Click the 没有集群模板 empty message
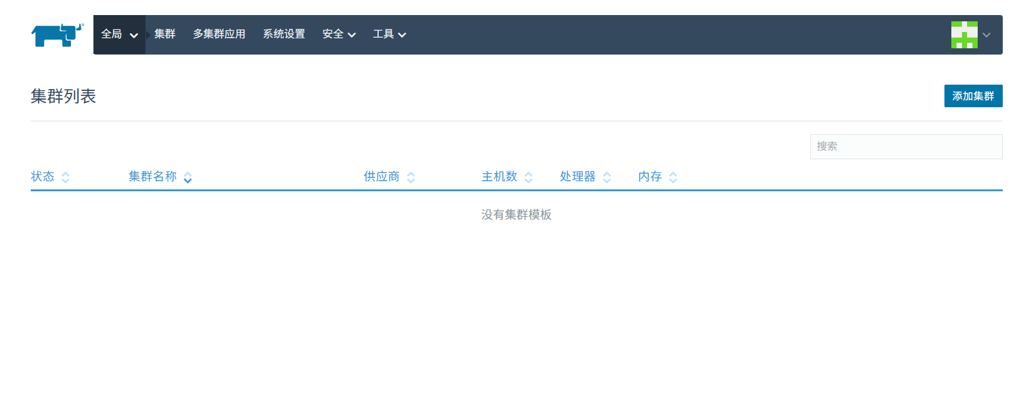Image resolution: width=1036 pixels, height=402 pixels. tap(517, 215)
